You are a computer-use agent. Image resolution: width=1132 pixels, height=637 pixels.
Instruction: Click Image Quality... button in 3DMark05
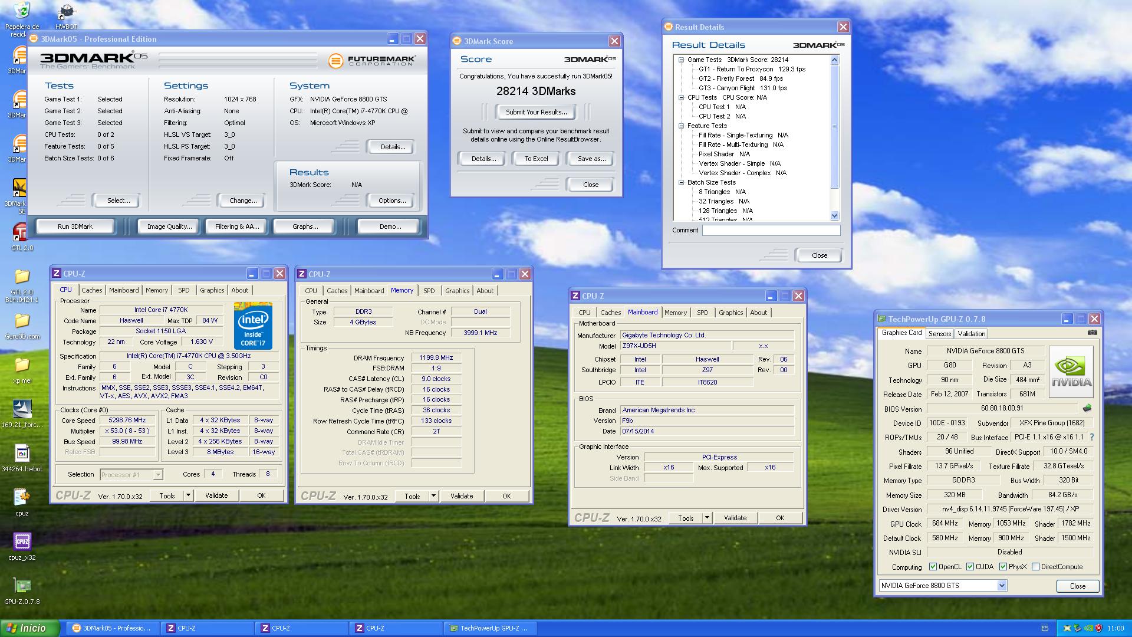point(169,226)
